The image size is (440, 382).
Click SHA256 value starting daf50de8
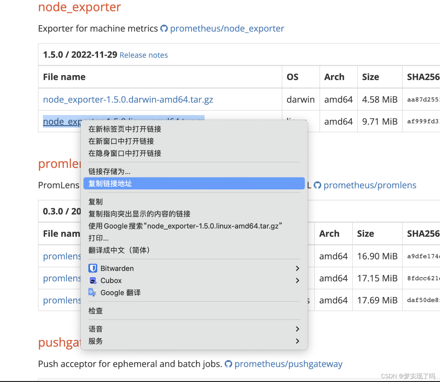coord(423,300)
